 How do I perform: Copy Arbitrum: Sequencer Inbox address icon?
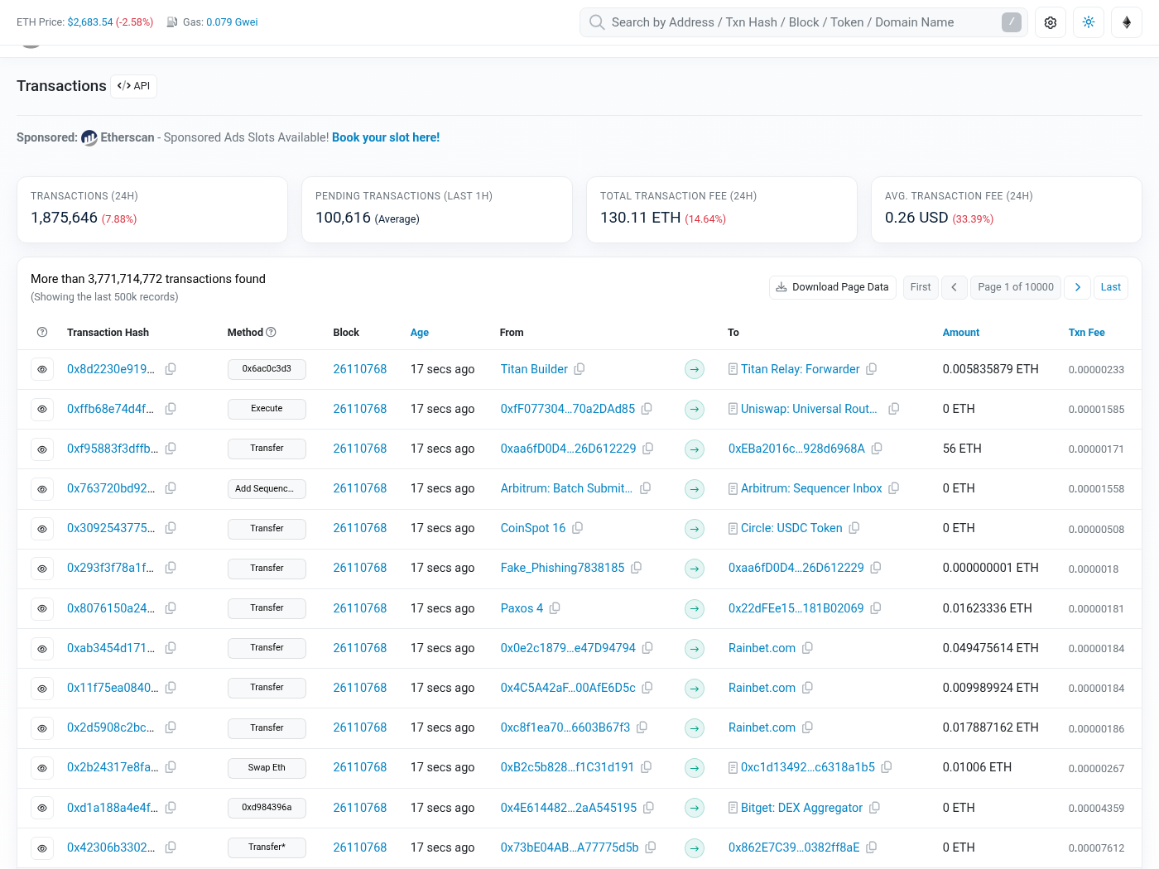click(894, 488)
